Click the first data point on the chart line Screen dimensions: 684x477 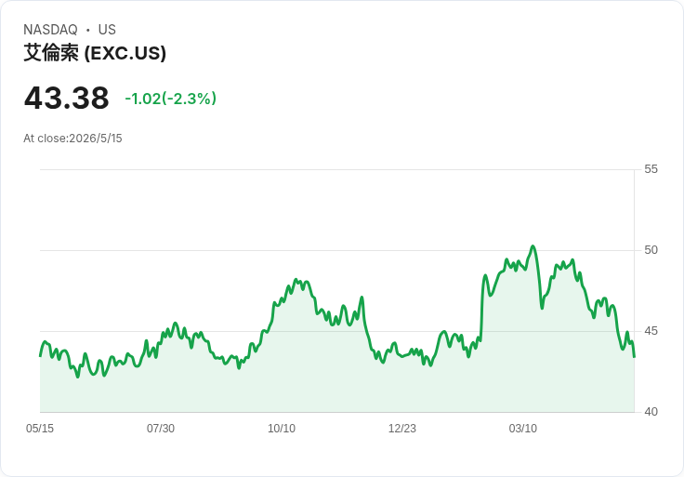(40, 356)
